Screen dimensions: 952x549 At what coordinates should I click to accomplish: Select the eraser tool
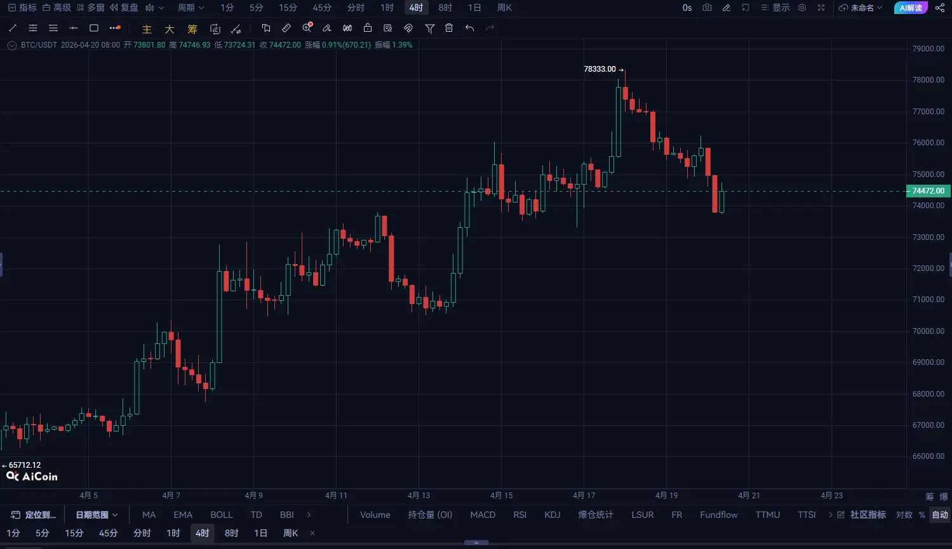[327, 28]
